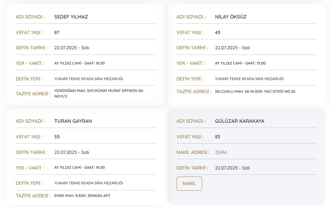
Task: Click the Emek Mah. Serkan Apt. address
Action: [x=82, y=195]
